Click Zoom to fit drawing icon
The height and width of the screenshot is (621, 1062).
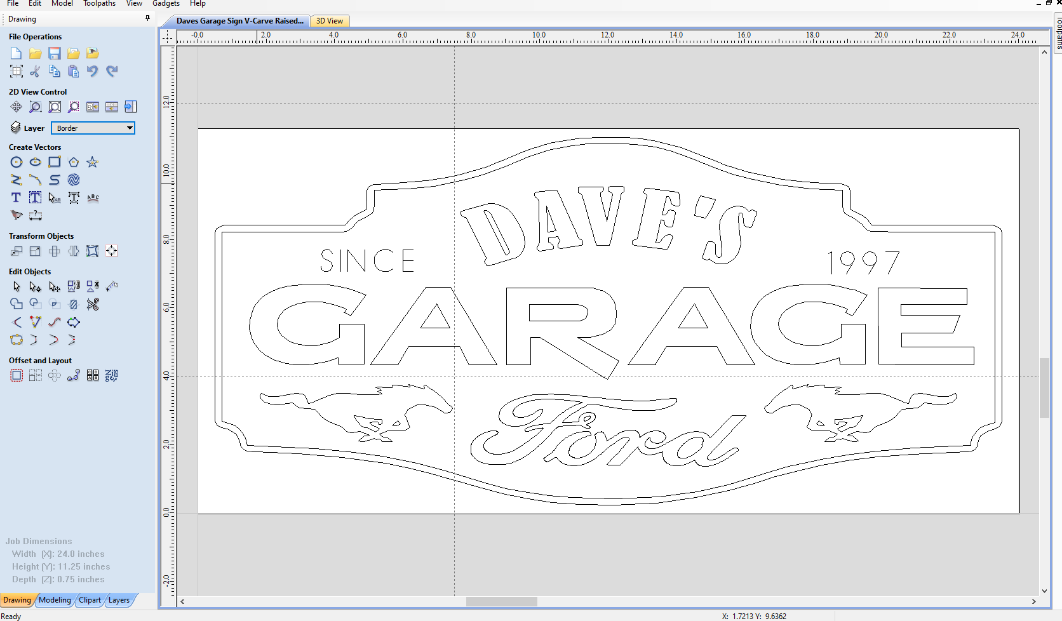point(55,107)
